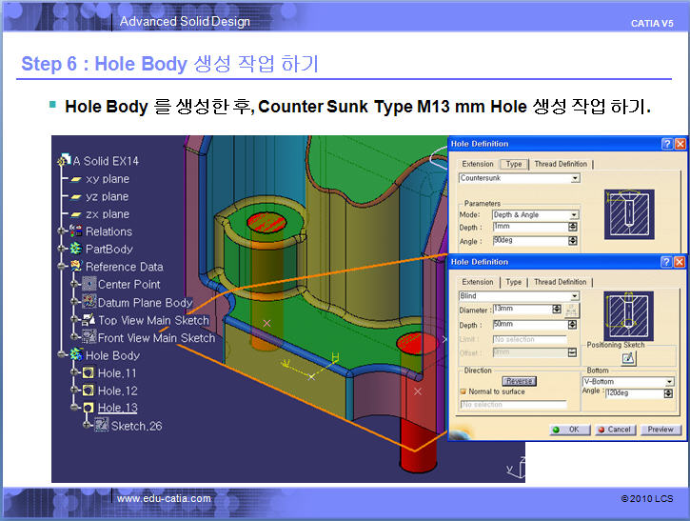Viewport: 690px width, 521px height.
Task: Click the xy plane icon
Action: 76,179
